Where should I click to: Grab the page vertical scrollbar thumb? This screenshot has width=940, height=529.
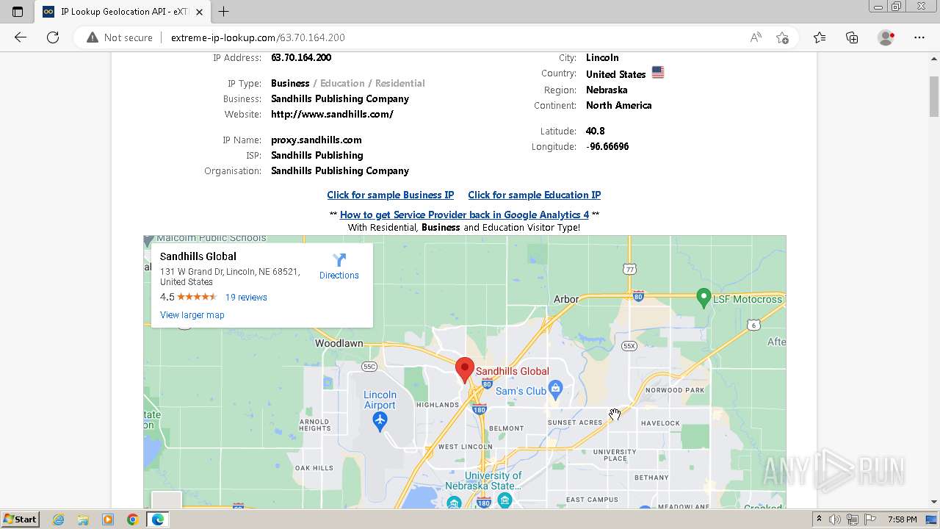click(934, 96)
